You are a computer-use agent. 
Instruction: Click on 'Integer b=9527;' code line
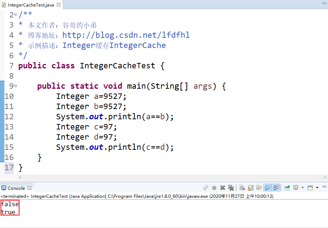tap(91, 107)
